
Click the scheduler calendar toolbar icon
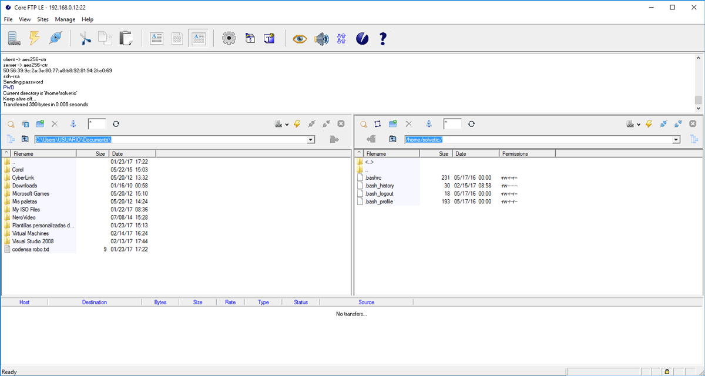click(250, 39)
